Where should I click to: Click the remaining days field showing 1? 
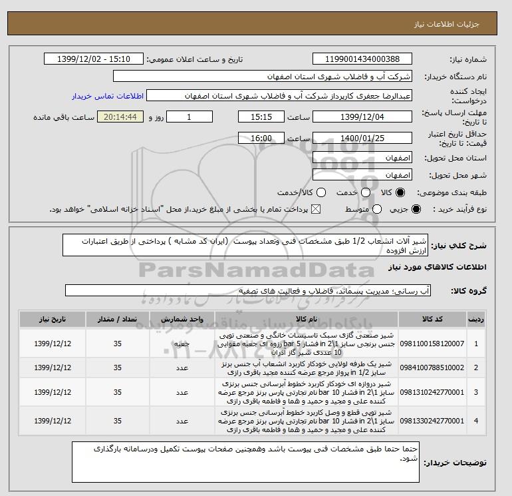click(190, 117)
